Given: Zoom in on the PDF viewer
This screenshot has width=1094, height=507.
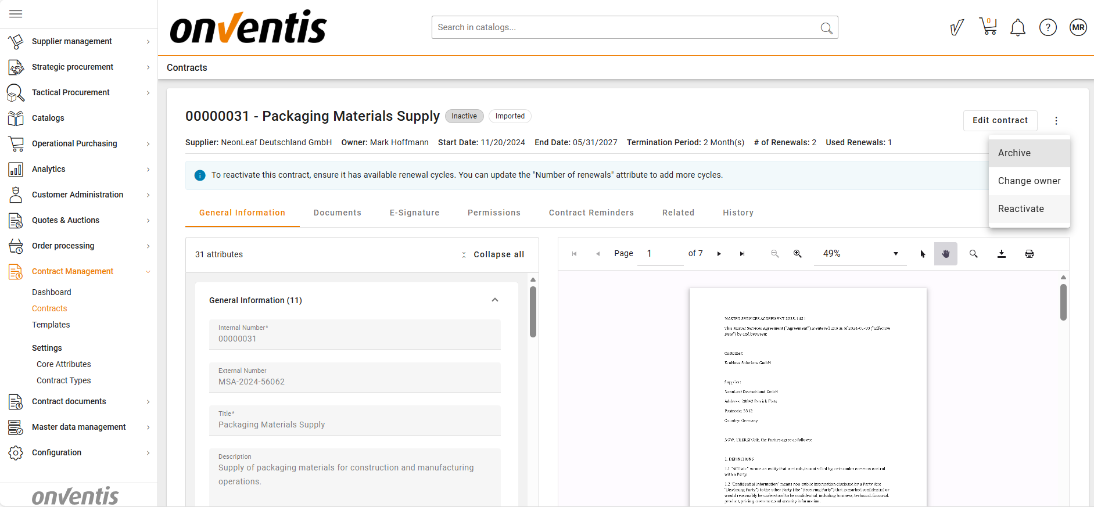Looking at the screenshot, I should (x=798, y=254).
